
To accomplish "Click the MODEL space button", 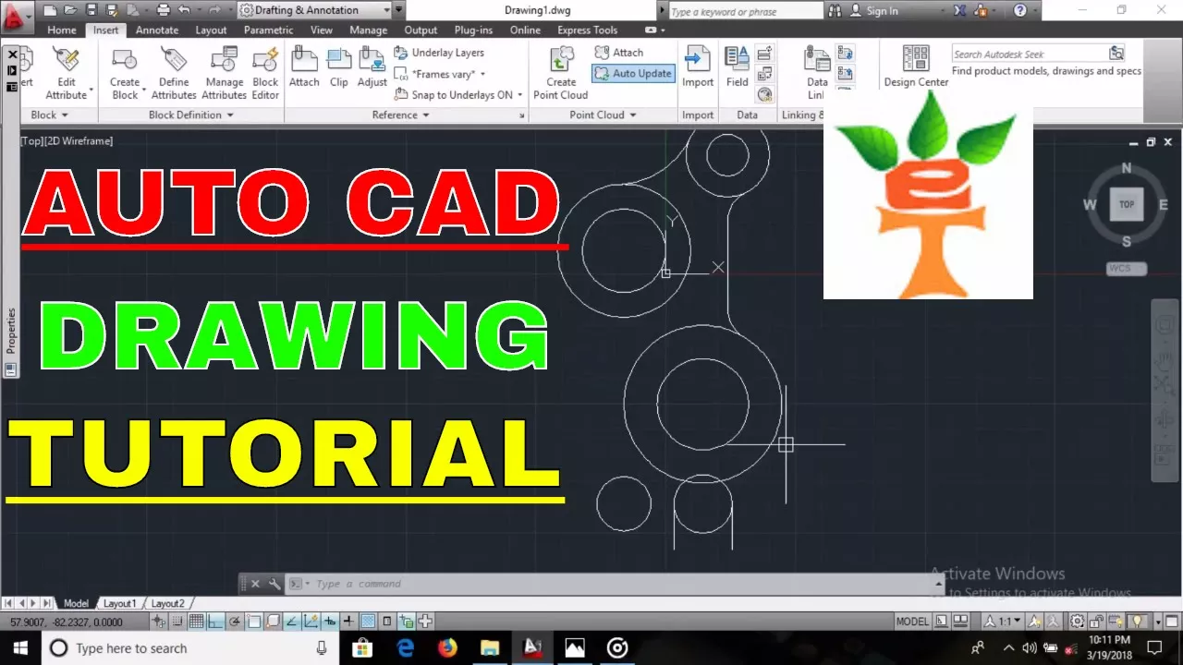I will click(912, 621).
